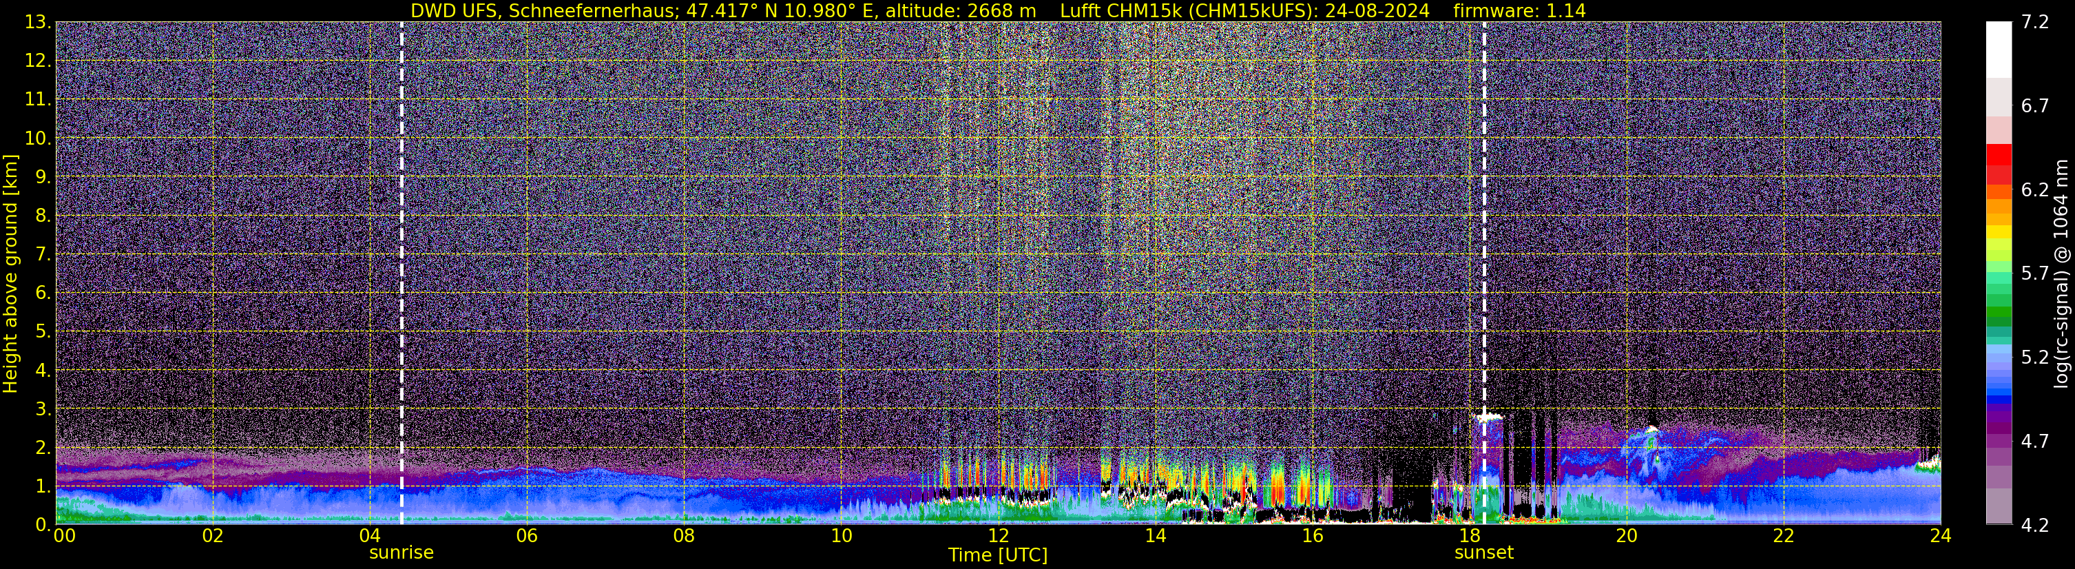Click the red band of the colorbar

tap(1999, 165)
